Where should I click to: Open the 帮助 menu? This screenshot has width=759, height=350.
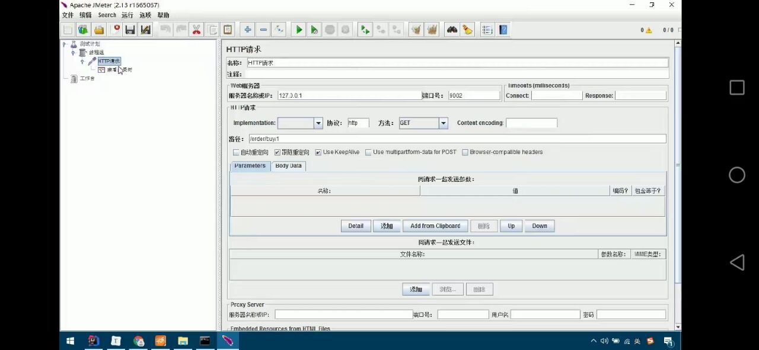163,15
